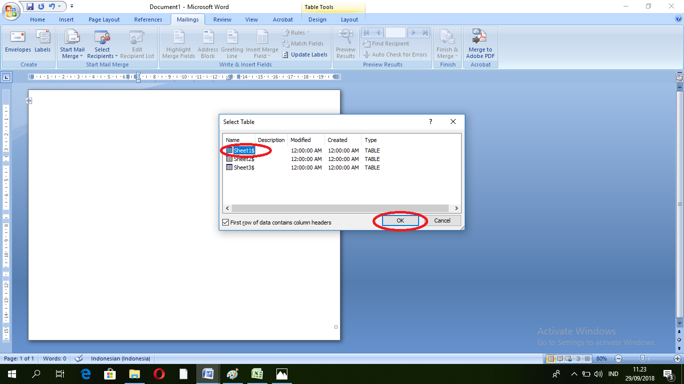Screen dimensions: 684x384
Task: Click the Opera browser taskbar icon
Action: (x=159, y=373)
